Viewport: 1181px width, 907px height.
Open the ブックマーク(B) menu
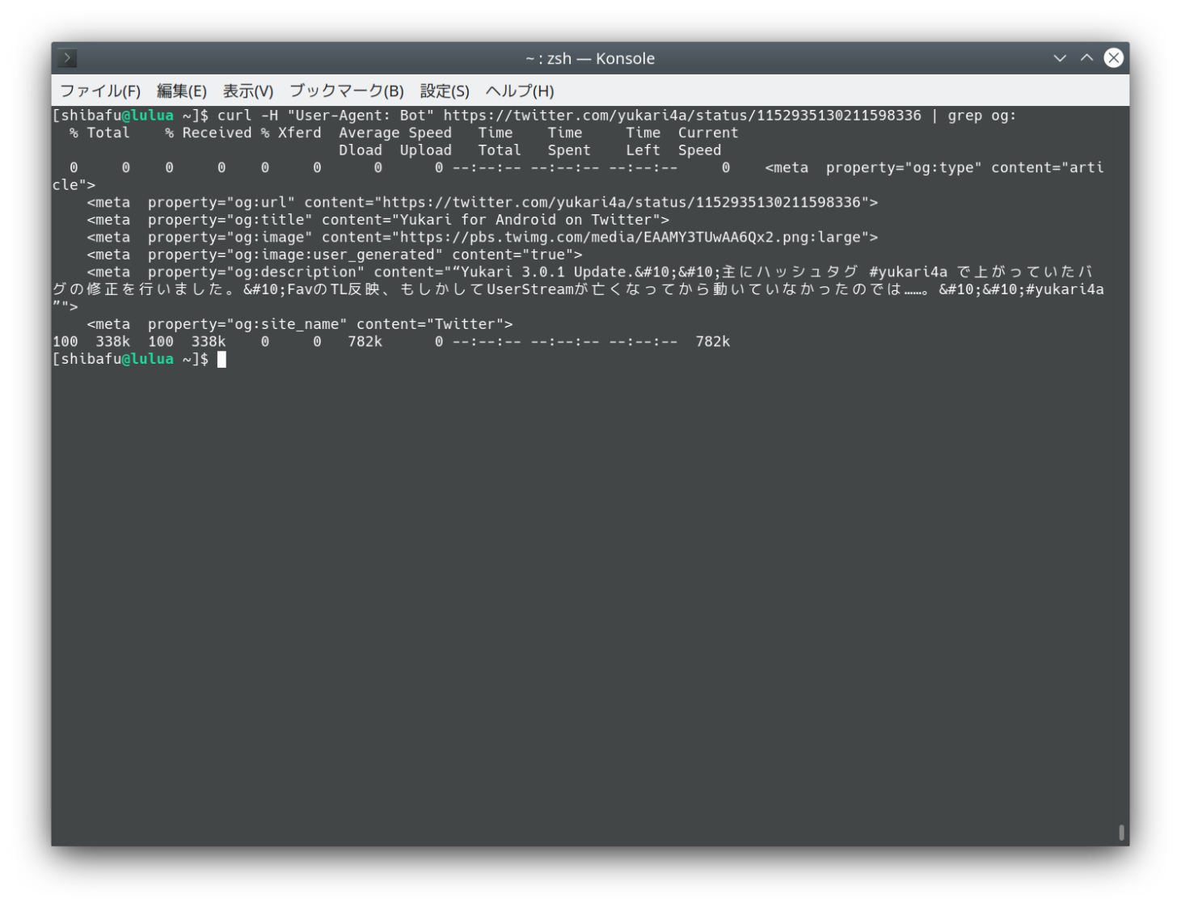point(346,91)
